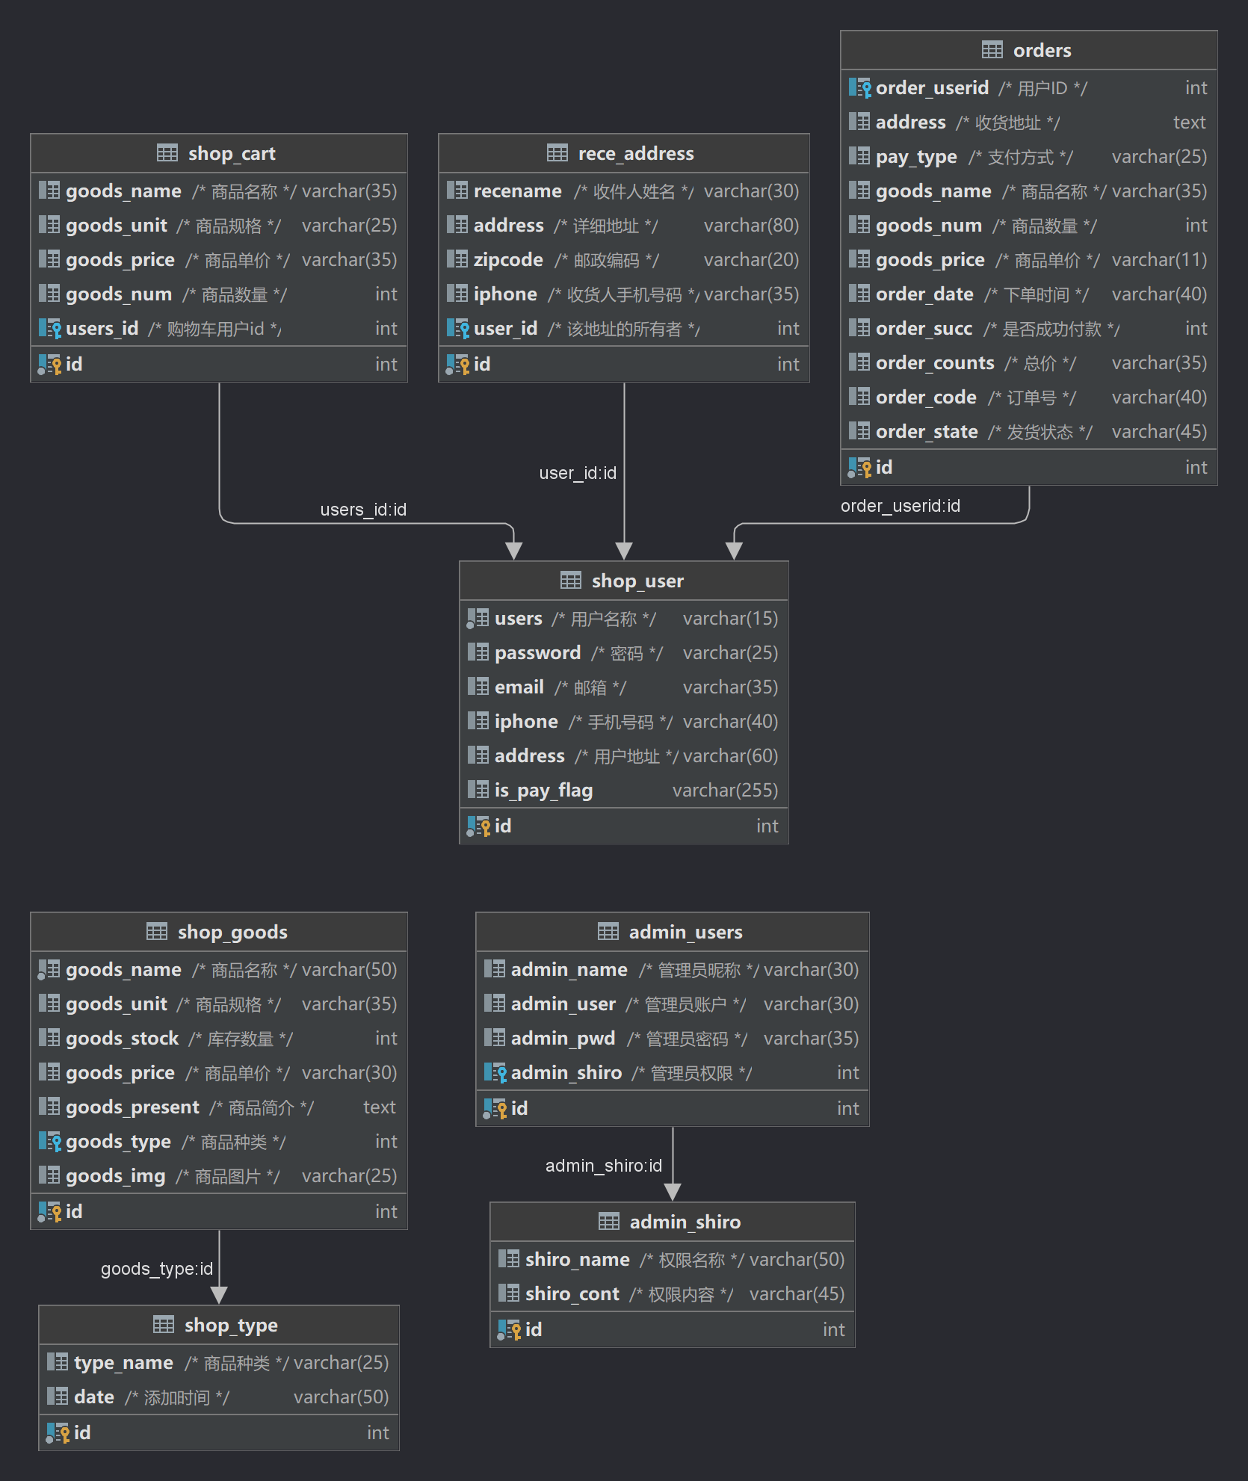This screenshot has width=1248, height=1481.
Task: Select the admin_users table header
Action: (x=673, y=932)
